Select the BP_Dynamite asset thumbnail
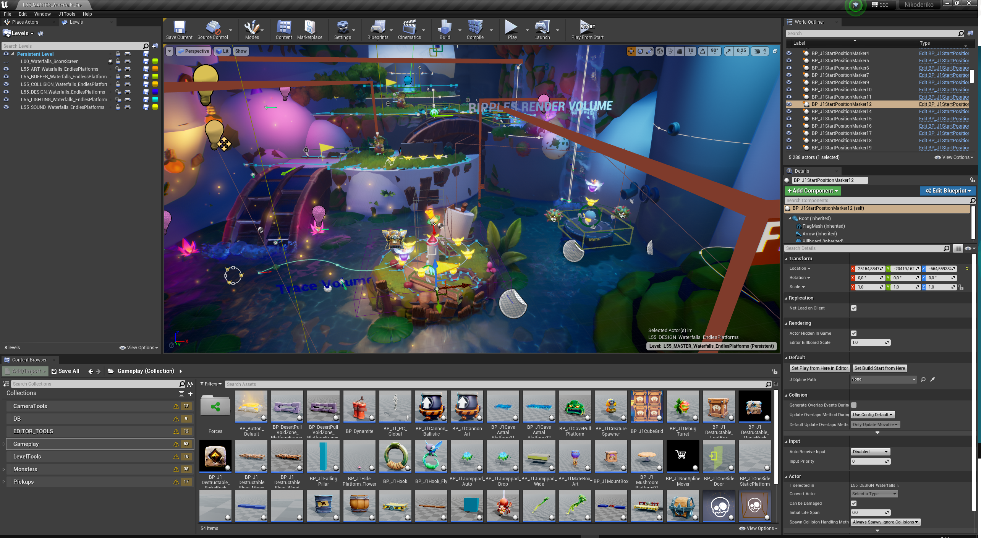Image resolution: width=981 pixels, height=538 pixels. [x=359, y=407]
